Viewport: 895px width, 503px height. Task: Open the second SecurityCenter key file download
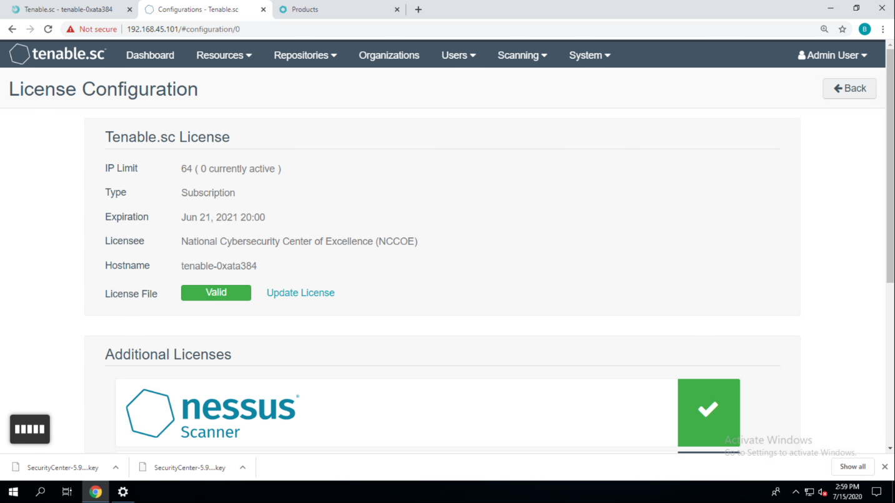click(x=190, y=467)
